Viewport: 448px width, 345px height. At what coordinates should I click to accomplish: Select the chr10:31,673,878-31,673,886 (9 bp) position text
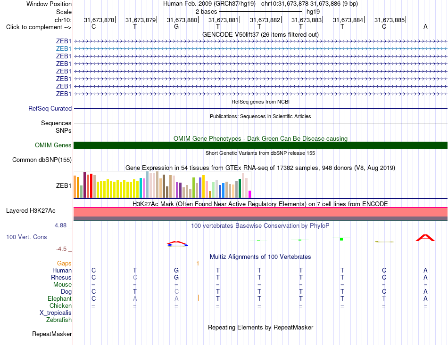pos(309,4)
